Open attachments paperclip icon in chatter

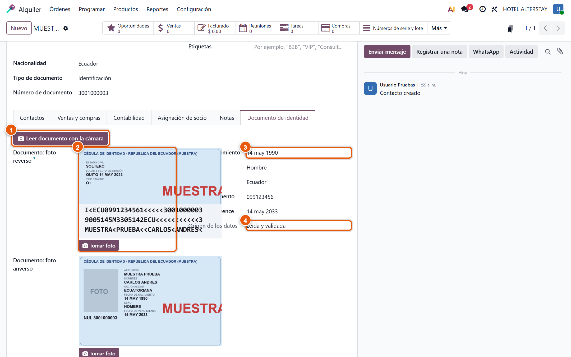click(560, 51)
